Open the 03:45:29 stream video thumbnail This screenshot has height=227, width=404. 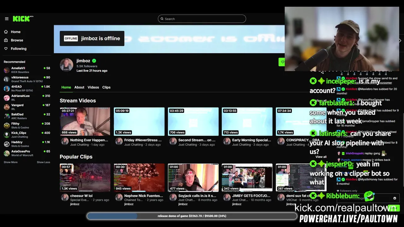click(193, 122)
